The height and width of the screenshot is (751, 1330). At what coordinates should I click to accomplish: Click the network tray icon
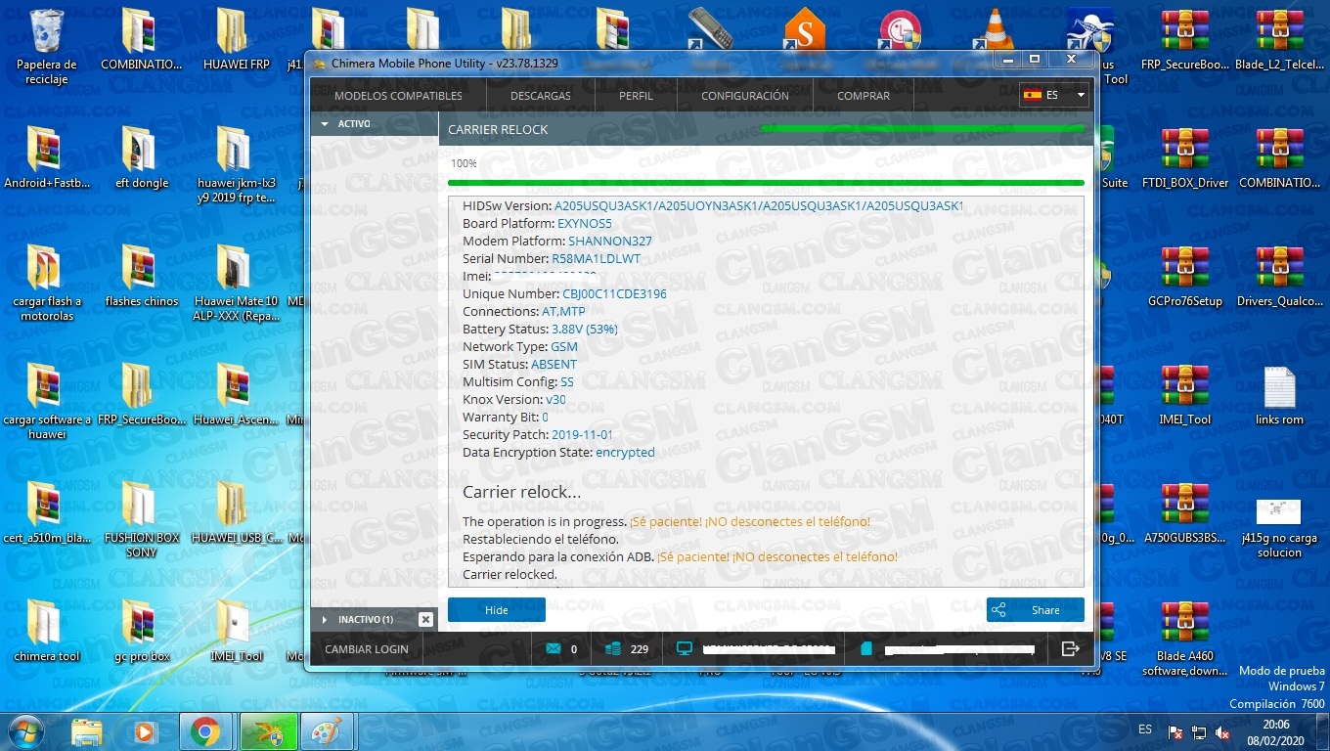click(x=1200, y=731)
